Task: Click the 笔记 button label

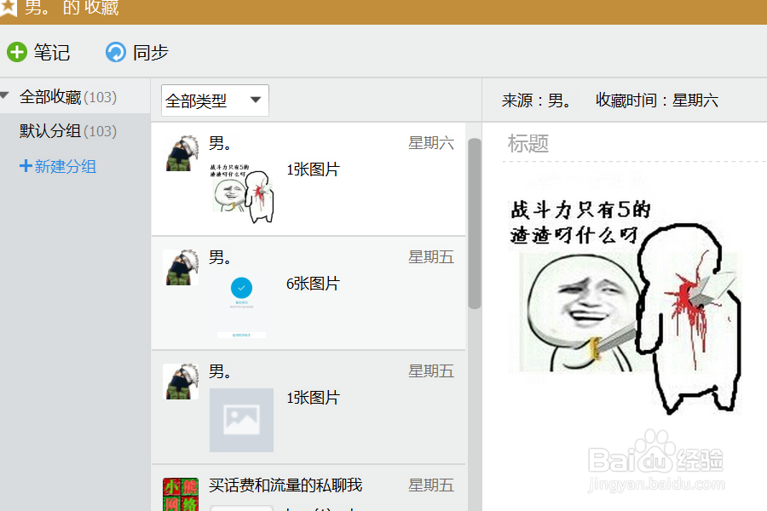Action: click(52, 52)
